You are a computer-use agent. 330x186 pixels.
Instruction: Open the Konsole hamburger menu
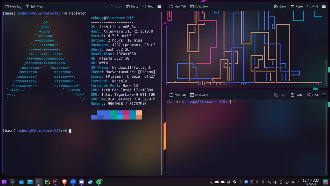[159, 6]
